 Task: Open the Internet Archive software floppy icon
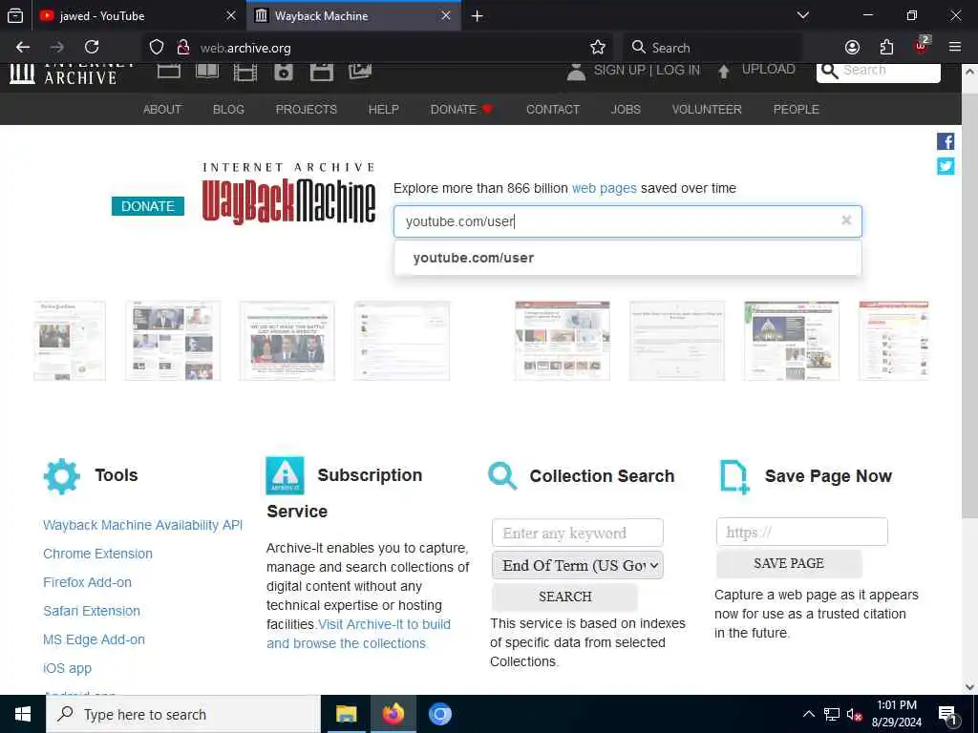point(321,73)
